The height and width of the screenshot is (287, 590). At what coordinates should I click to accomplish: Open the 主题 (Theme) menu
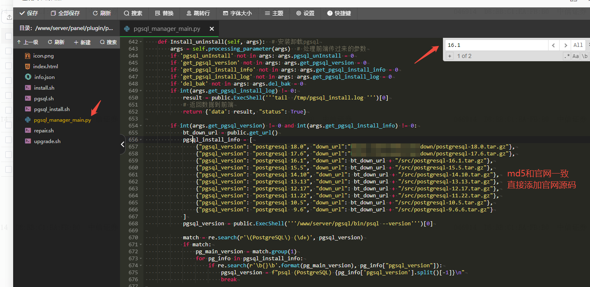(274, 13)
